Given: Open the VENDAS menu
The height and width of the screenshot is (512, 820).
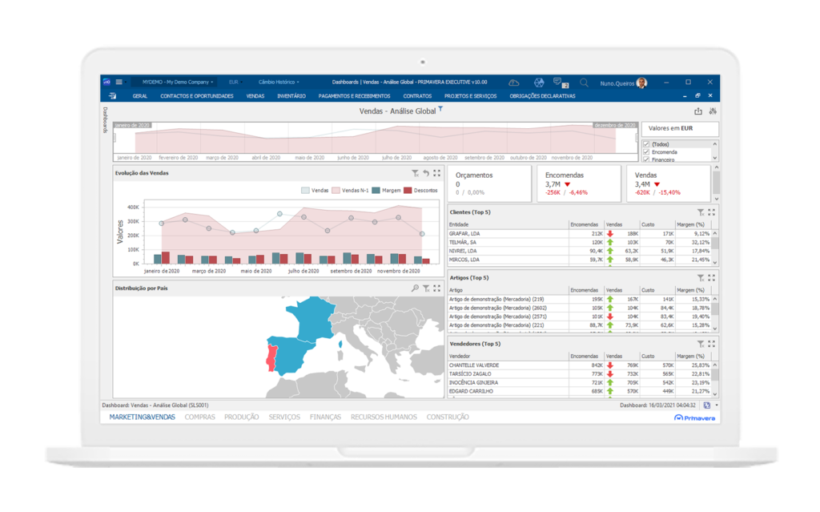Looking at the screenshot, I should [255, 96].
